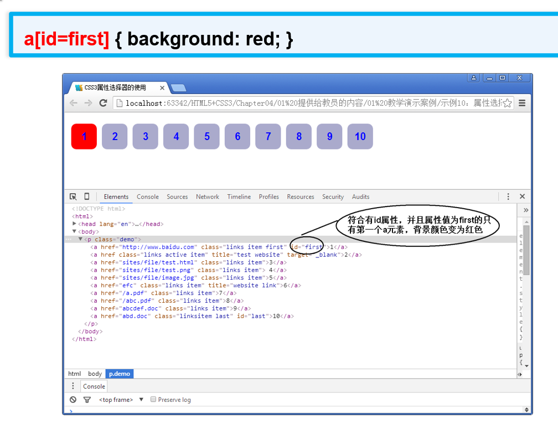Expand the head element node
The image size is (558, 429).
[x=74, y=224]
